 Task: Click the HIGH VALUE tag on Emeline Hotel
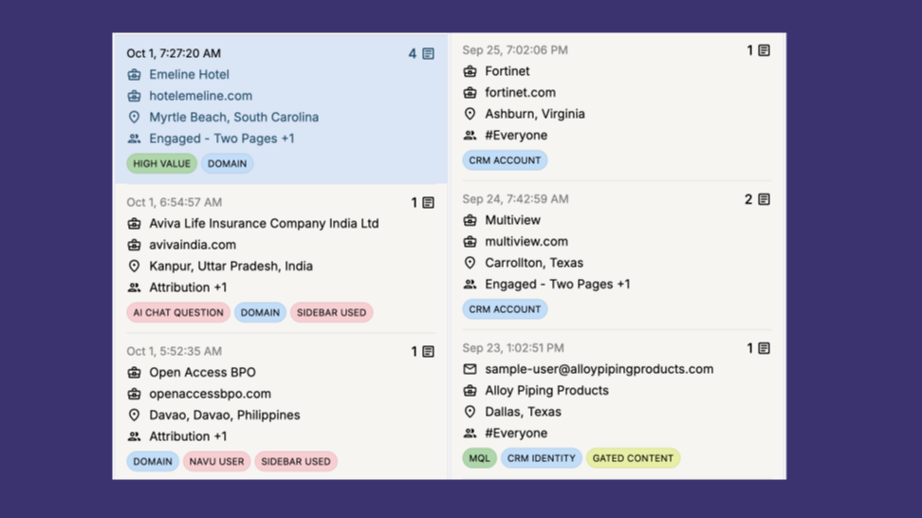click(161, 163)
